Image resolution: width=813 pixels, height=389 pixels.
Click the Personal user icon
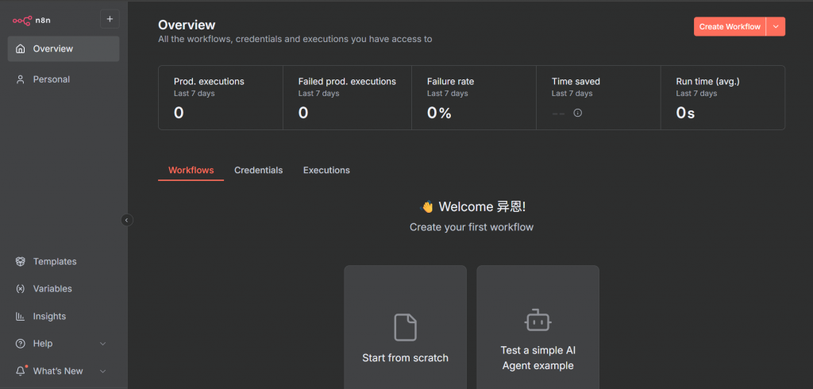click(x=21, y=79)
